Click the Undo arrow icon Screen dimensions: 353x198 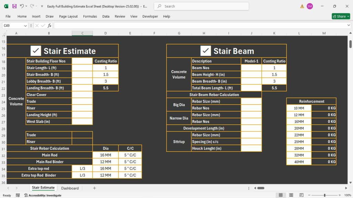coord(22,6)
